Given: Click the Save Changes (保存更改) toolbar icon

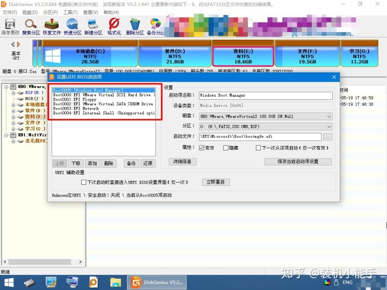Looking at the screenshot, I should [x=10, y=27].
